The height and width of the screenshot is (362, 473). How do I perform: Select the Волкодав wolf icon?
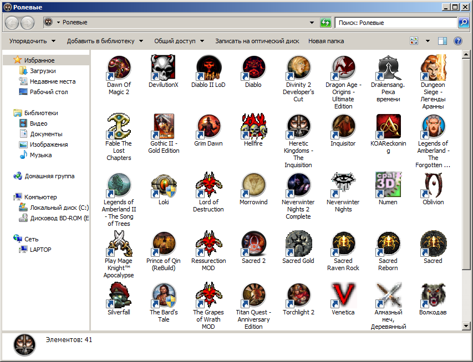coord(433,295)
